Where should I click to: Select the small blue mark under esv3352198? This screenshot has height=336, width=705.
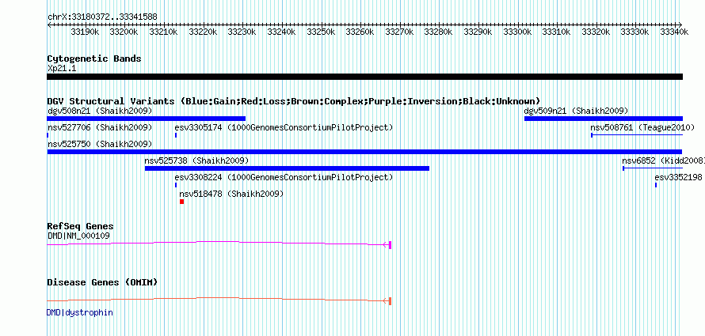pos(656,185)
